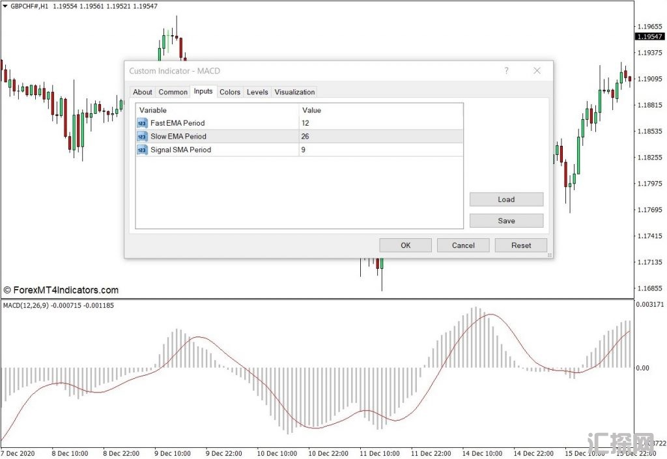Click the 0.00 MACD zero level label
This screenshot has width=667, height=459.
[x=642, y=368]
